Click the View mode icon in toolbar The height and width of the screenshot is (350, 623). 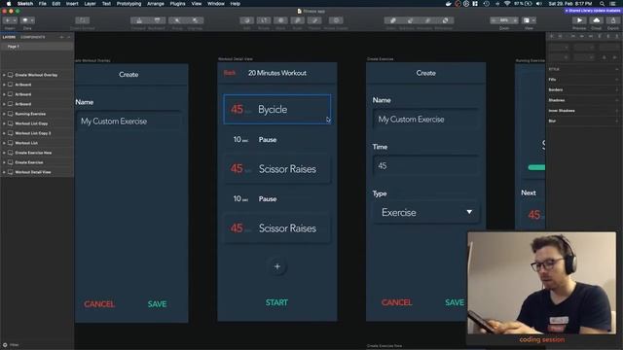click(x=527, y=20)
